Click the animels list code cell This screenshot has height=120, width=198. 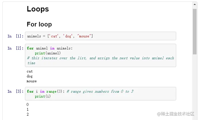click(x=100, y=36)
